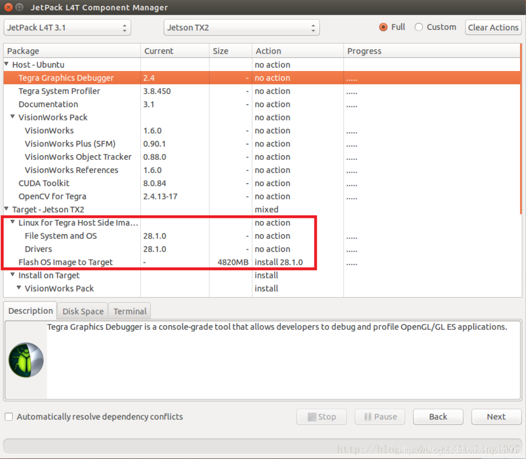526x459 pixels.
Task: Select the Documentation package row
Action: [262, 104]
